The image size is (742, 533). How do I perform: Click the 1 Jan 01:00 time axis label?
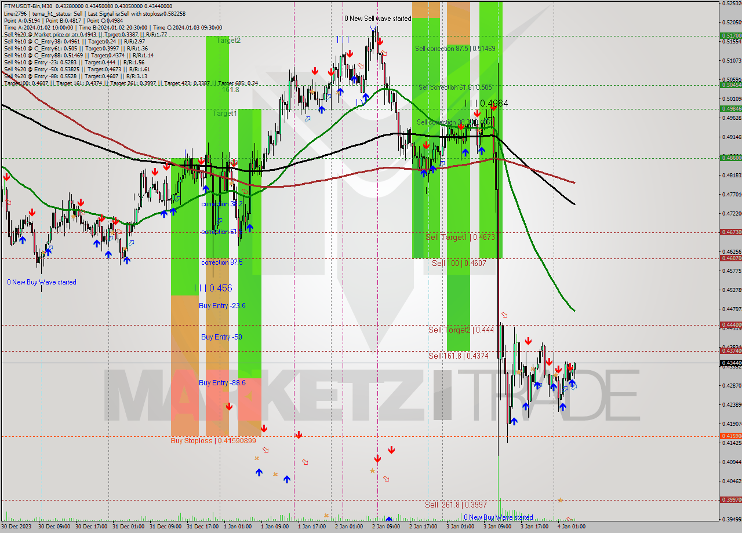tap(237, 527)
